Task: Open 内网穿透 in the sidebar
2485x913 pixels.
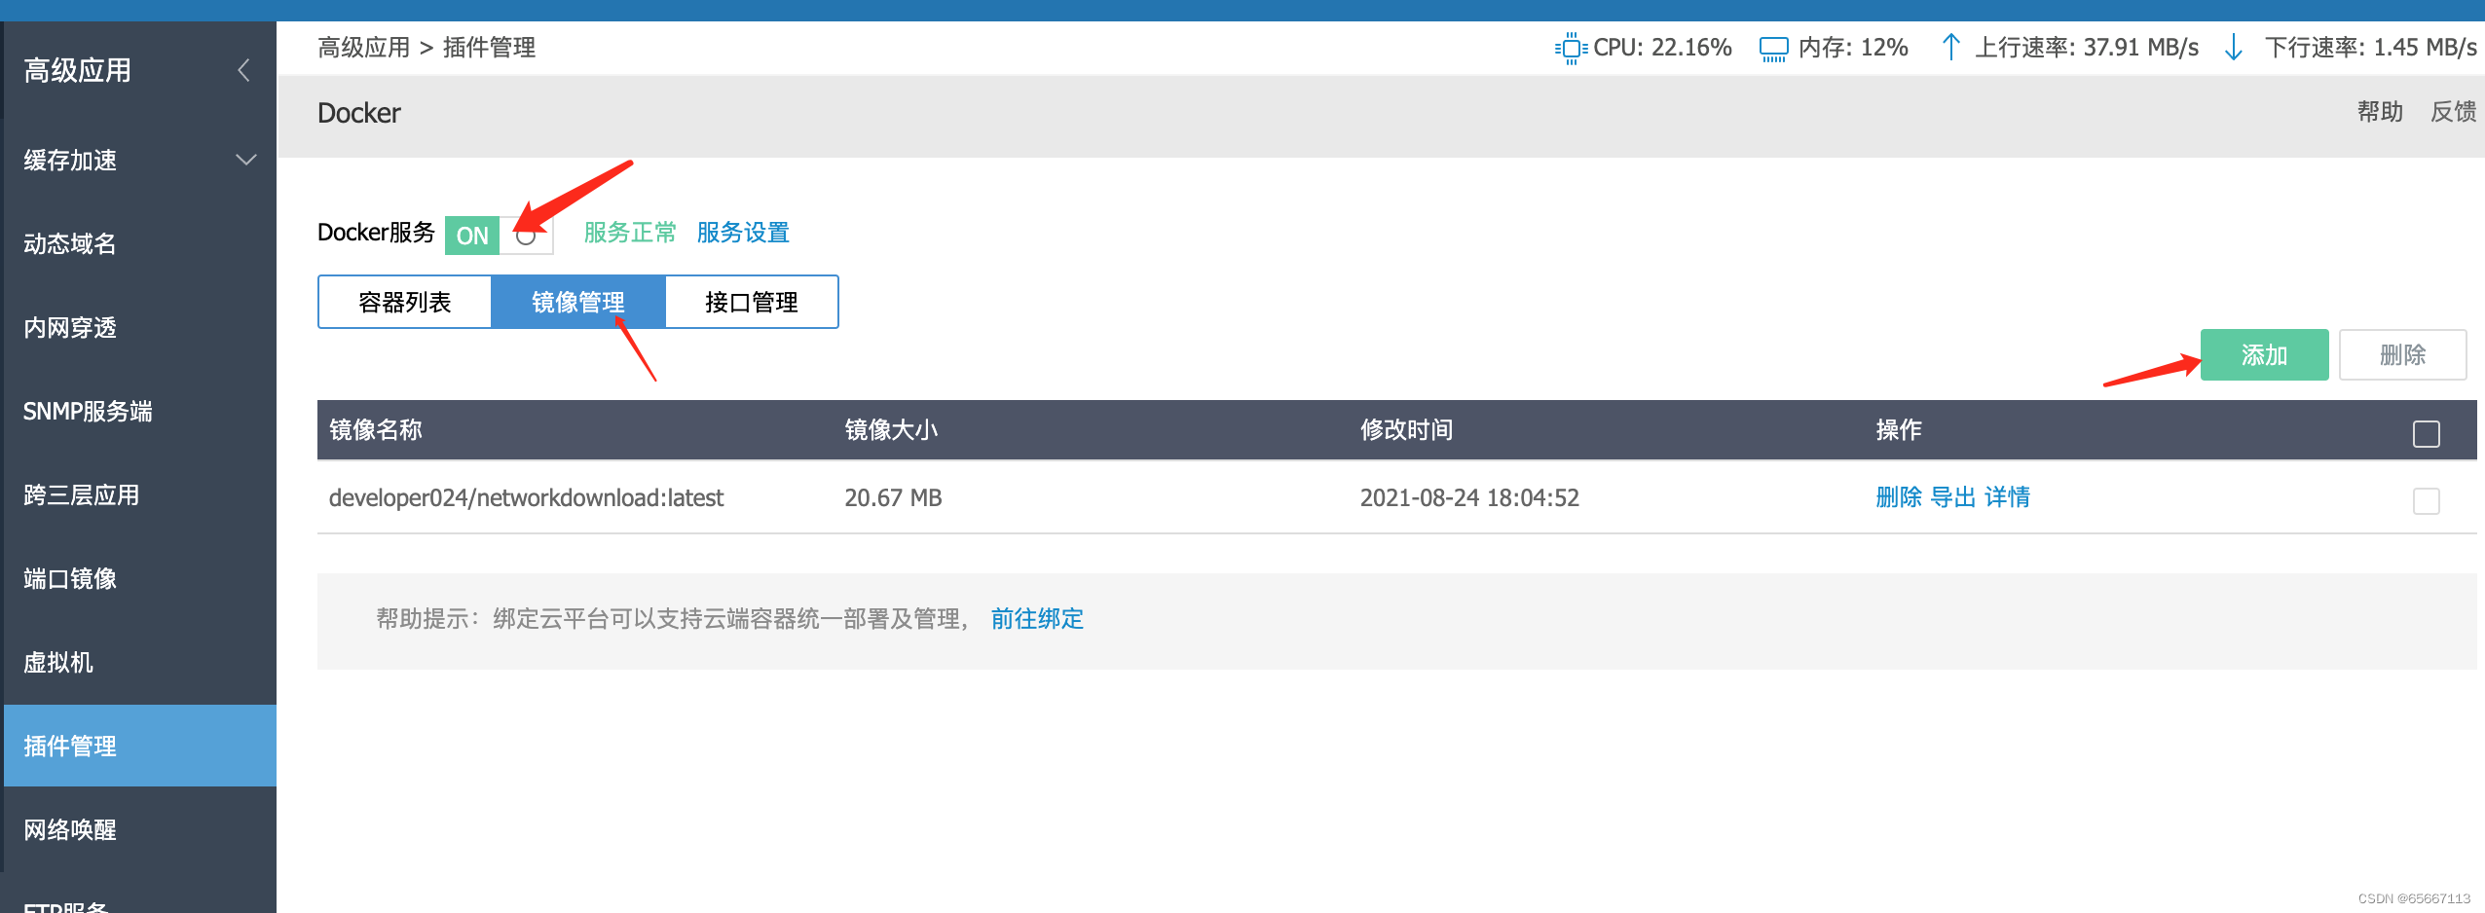Action: [70, 327]
